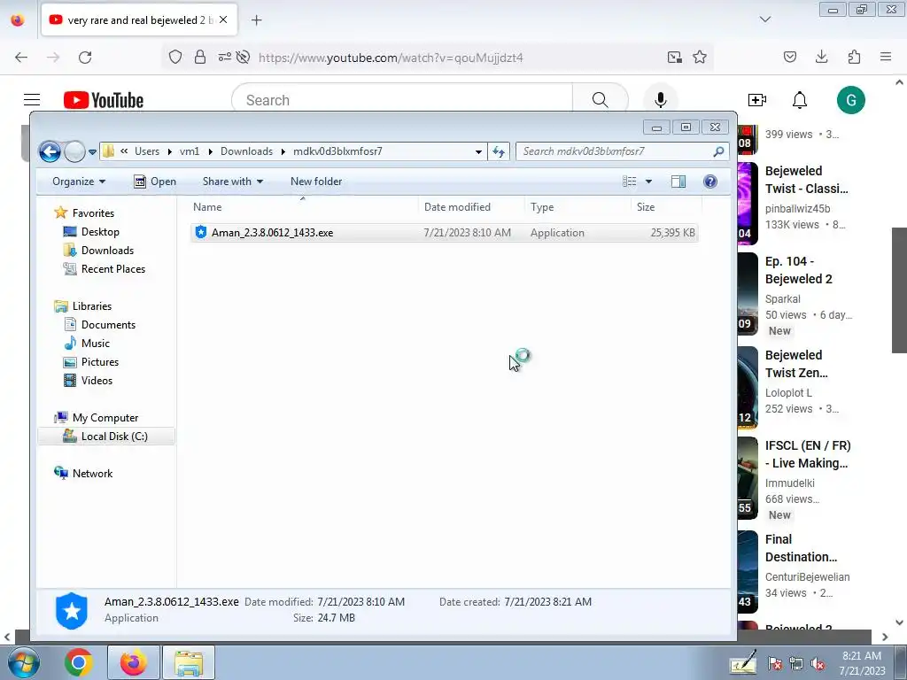Select Local Disk (C:) in navigation pane
Viewport: 907px width, 680px height.
point(106,436)
